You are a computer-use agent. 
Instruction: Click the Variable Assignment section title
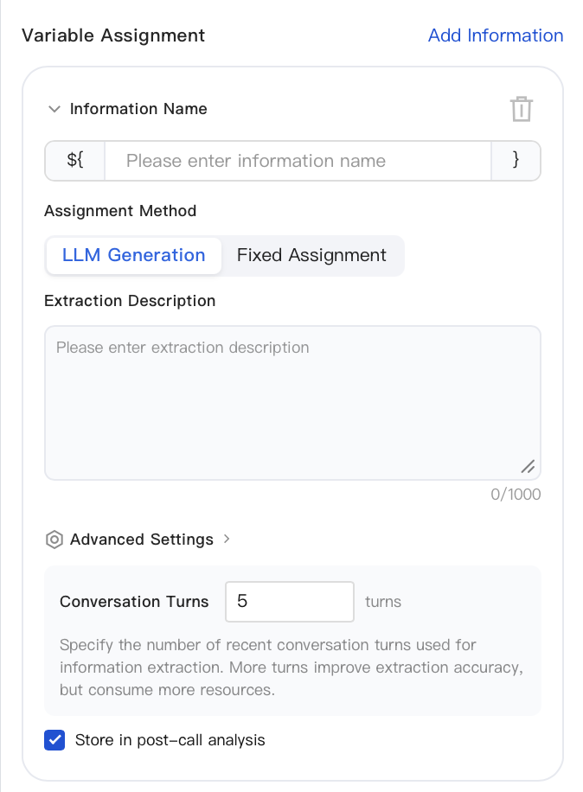[x=113, y=35]
